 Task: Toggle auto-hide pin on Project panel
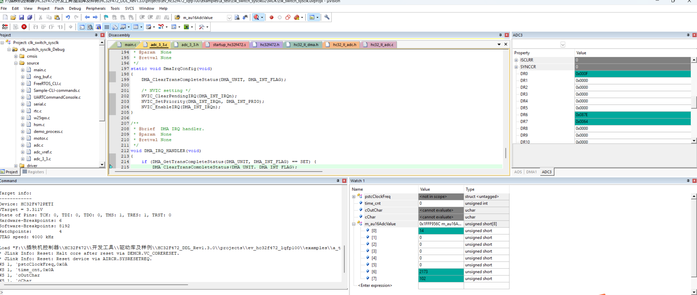[96, 35]
